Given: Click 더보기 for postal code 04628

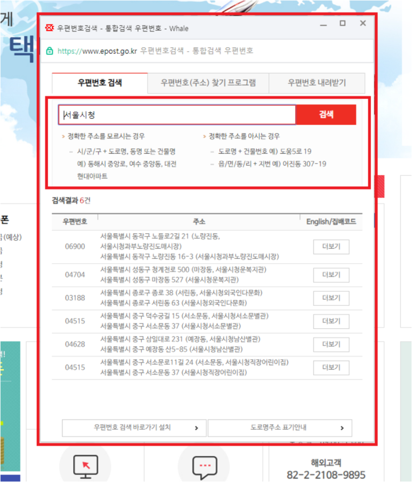Looking at the screenshot, I should click(x=332, y=344).
